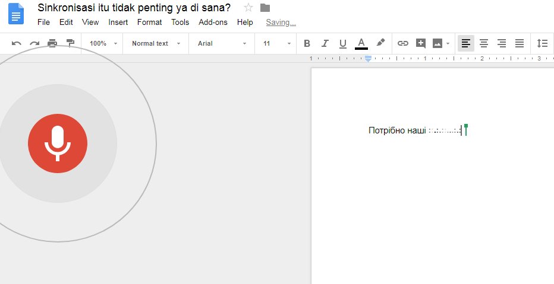Open the Google Docs home icon
Screen dimensions: 554x284
pyautogui.click(x=16, y=14)
